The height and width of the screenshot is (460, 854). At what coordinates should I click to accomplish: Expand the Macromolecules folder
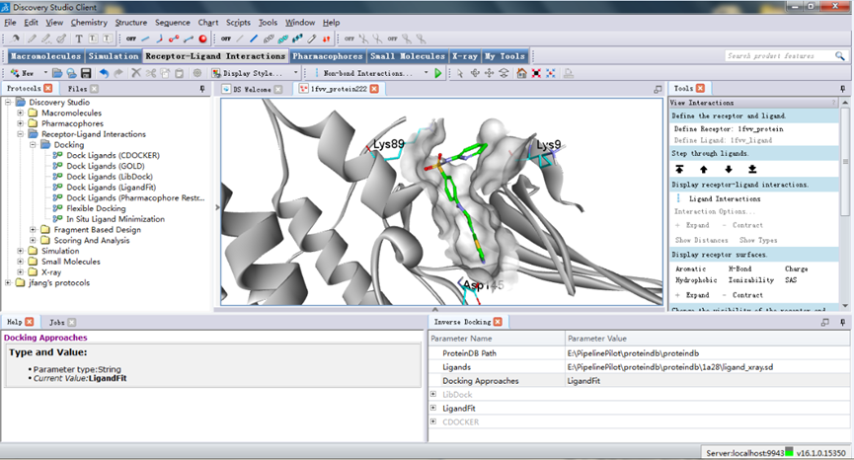pyautogui.click(x=20, y=113)
